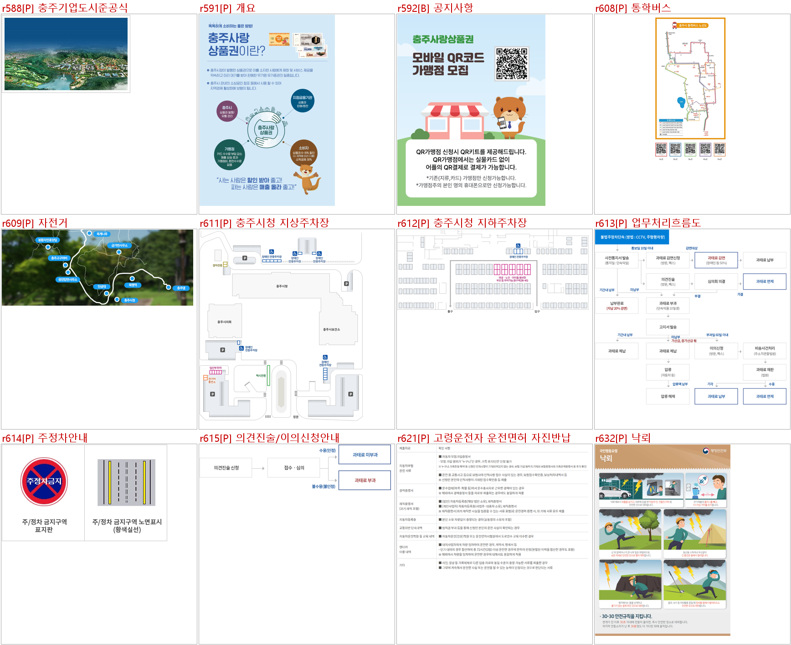
Task: Click the r613[P] 업무처리흐름도 label
Action: [648, 223]
